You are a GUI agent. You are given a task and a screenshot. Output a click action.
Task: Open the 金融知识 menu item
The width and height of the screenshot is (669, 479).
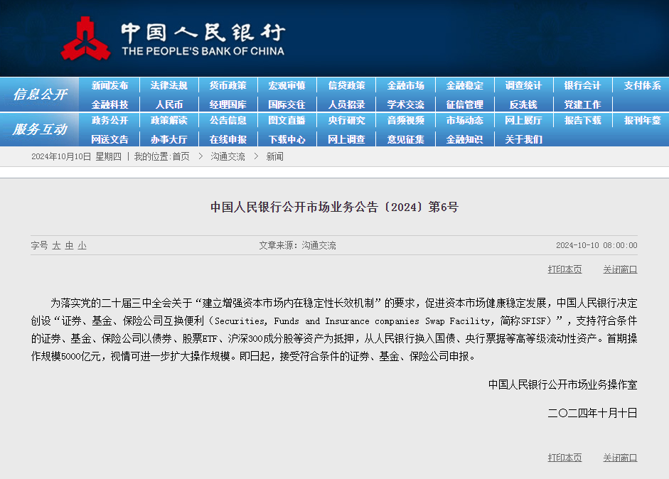coord(465,139)
